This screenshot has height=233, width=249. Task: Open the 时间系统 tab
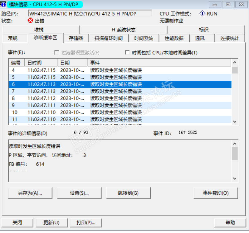click(x=144, y=38)
